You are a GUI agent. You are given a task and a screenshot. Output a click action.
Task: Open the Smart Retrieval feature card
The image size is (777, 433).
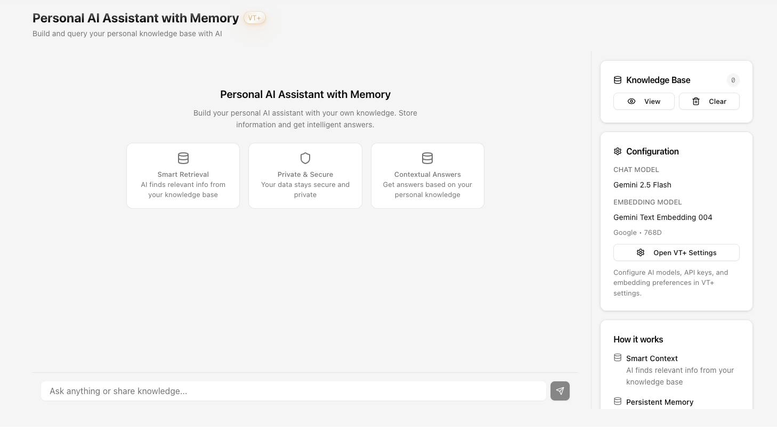pyautogui.click(x=183, y=176)
